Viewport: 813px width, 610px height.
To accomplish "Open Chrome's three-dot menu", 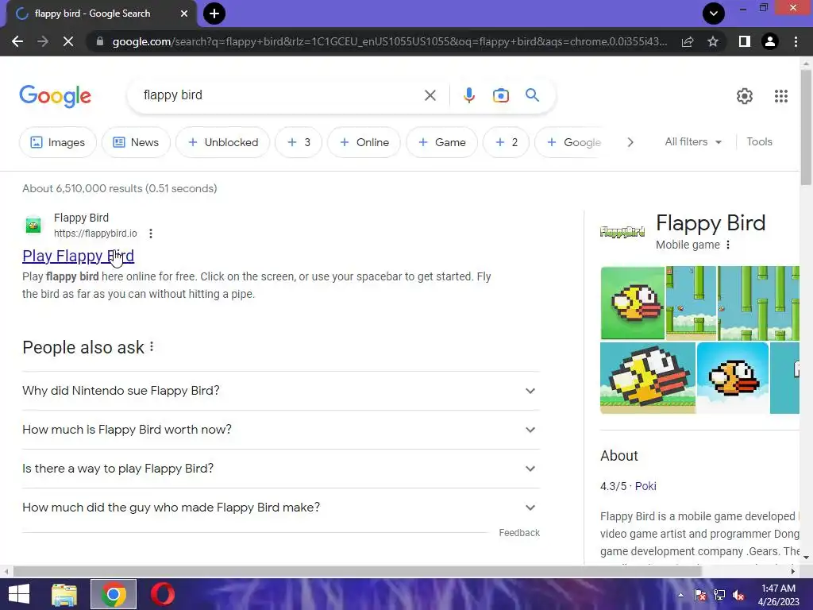I will 796,41.
